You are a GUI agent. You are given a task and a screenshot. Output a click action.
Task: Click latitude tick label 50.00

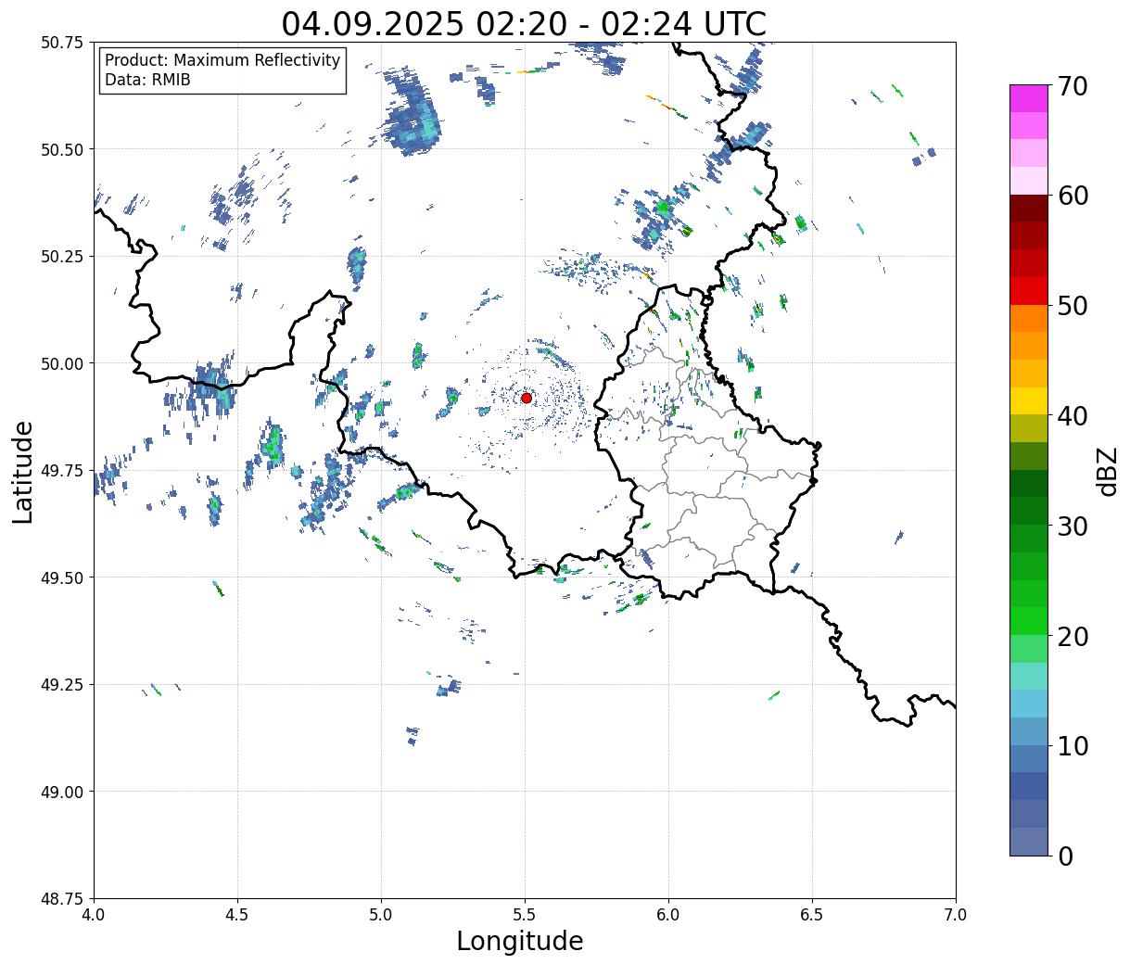(62, 363)
